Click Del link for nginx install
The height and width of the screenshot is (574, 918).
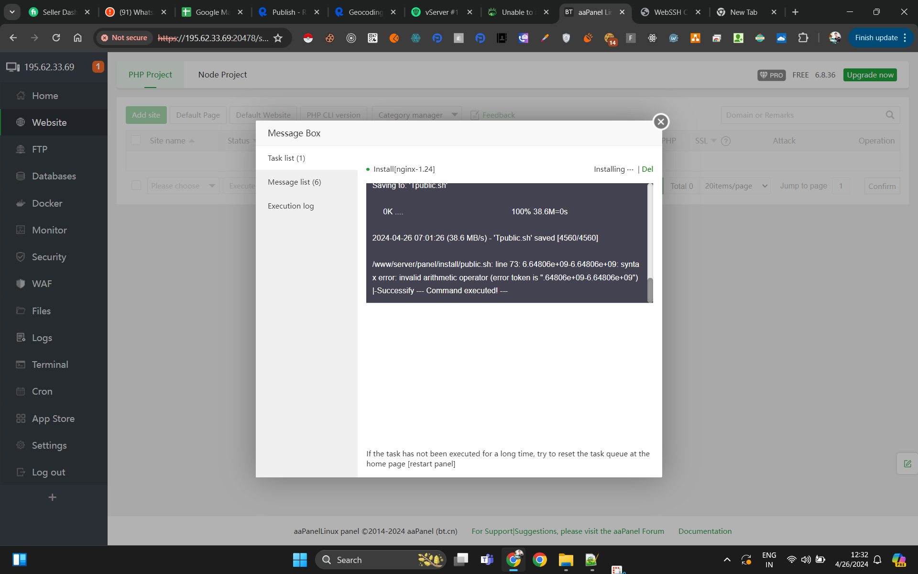647,169
